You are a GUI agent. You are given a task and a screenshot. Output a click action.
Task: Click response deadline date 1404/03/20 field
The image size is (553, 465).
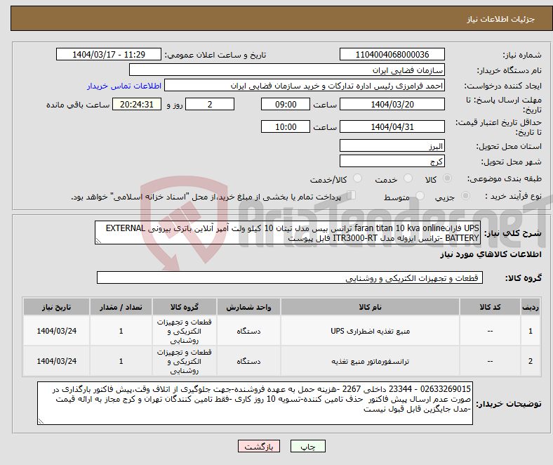pos(392,104)
